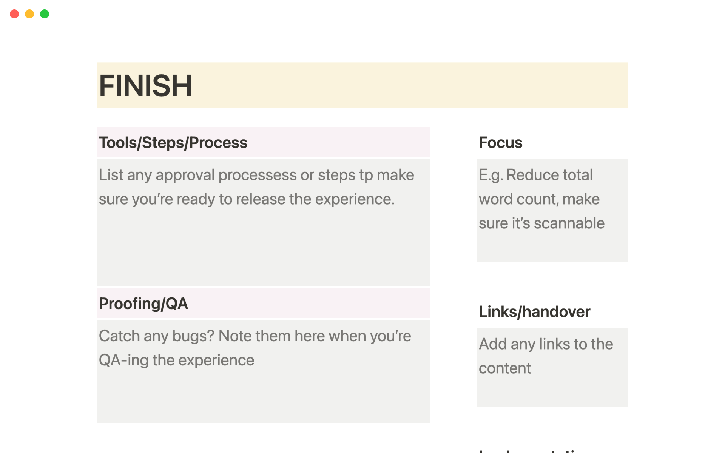Viewport: 725px width, 453px height.
Task: Click the "QA-ing the experience" line
Action: coord(176,361)
